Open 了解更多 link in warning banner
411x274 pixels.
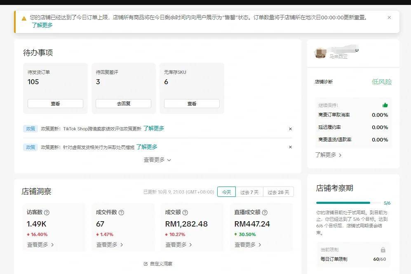[42, 25]
